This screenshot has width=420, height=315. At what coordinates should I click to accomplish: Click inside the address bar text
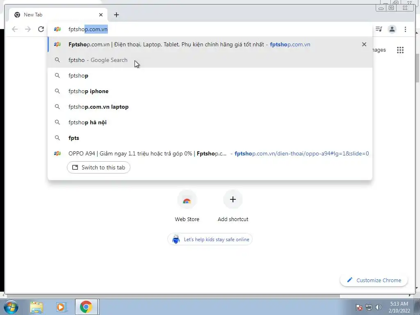[x=88, y=29]
